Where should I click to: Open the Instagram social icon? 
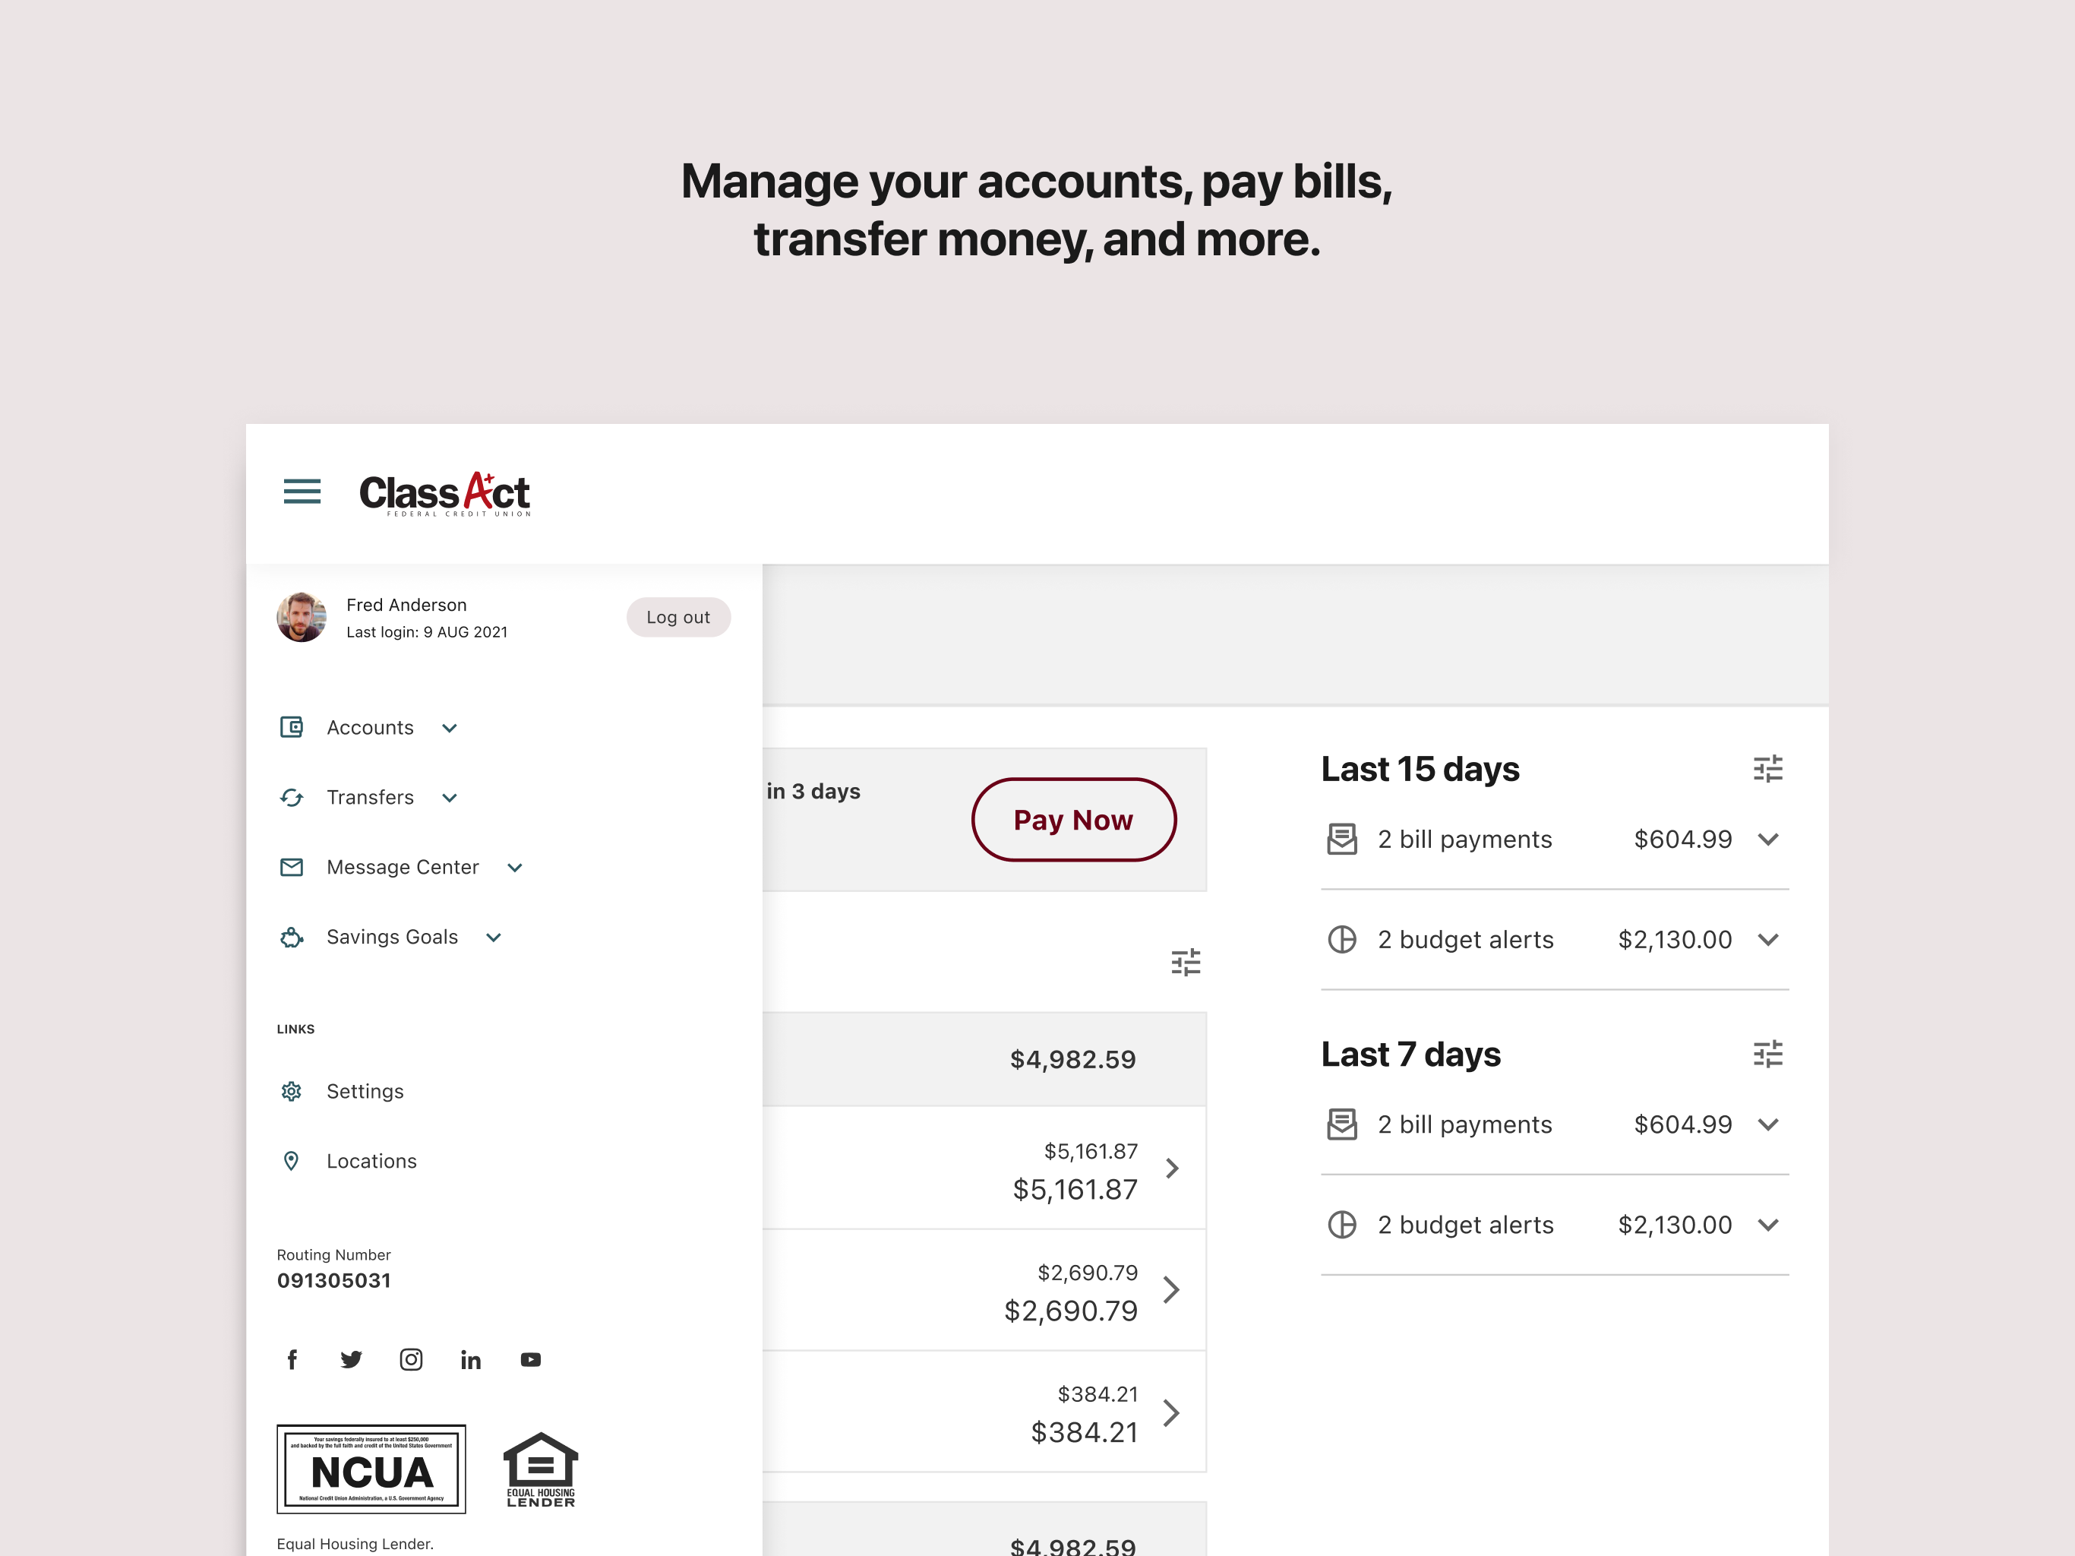[x=411, y=1360]
